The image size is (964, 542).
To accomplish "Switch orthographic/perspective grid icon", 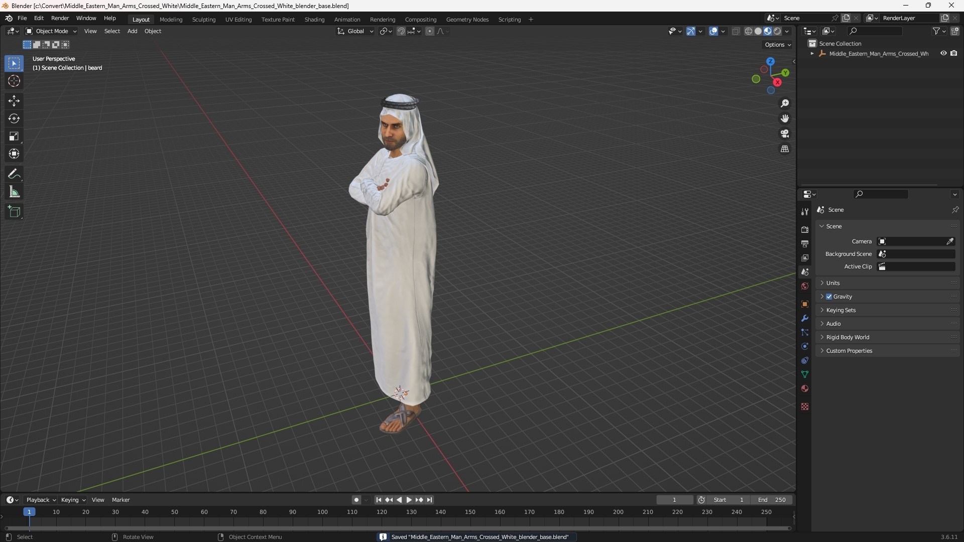I will click(785, 149).
